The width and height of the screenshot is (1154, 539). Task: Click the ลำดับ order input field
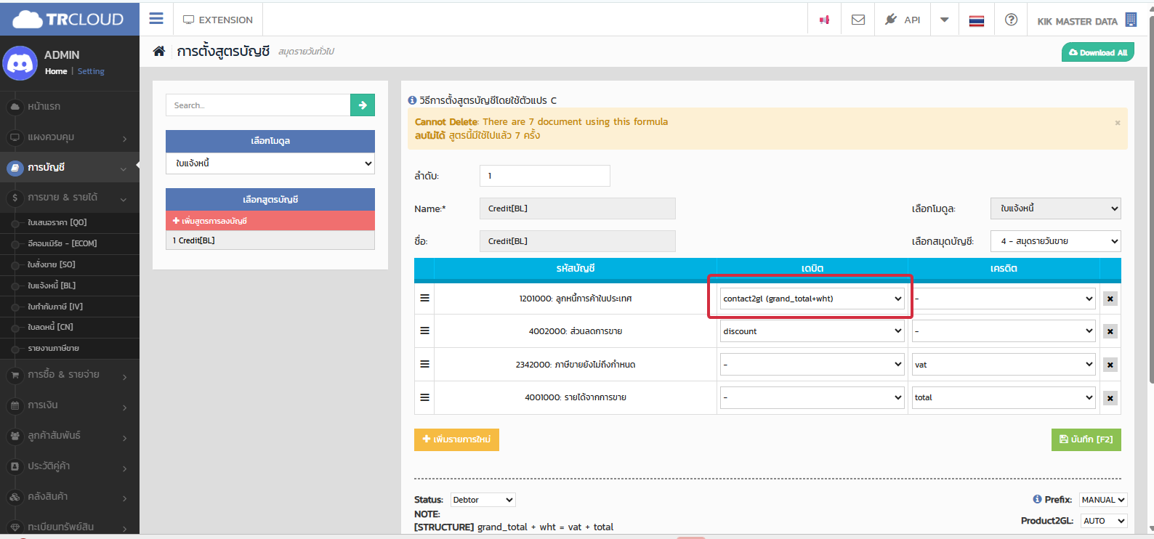click(544, 176)
